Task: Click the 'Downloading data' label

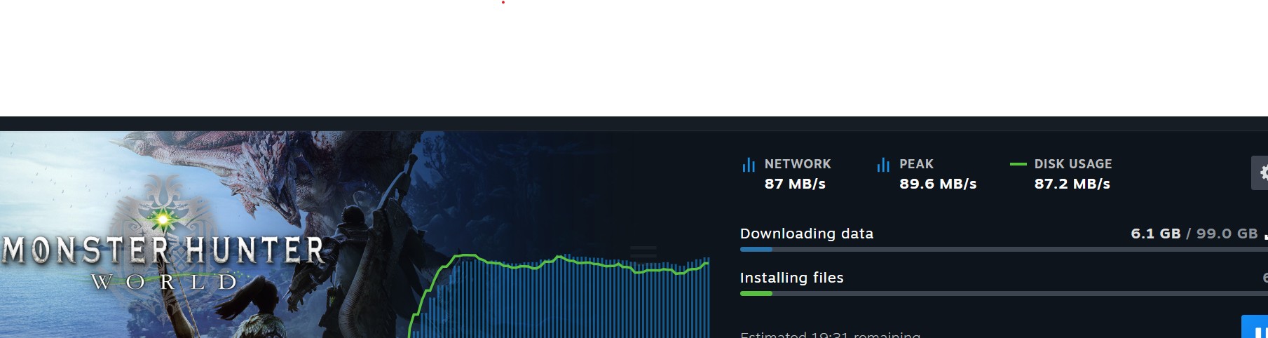Action: (807, 234)
